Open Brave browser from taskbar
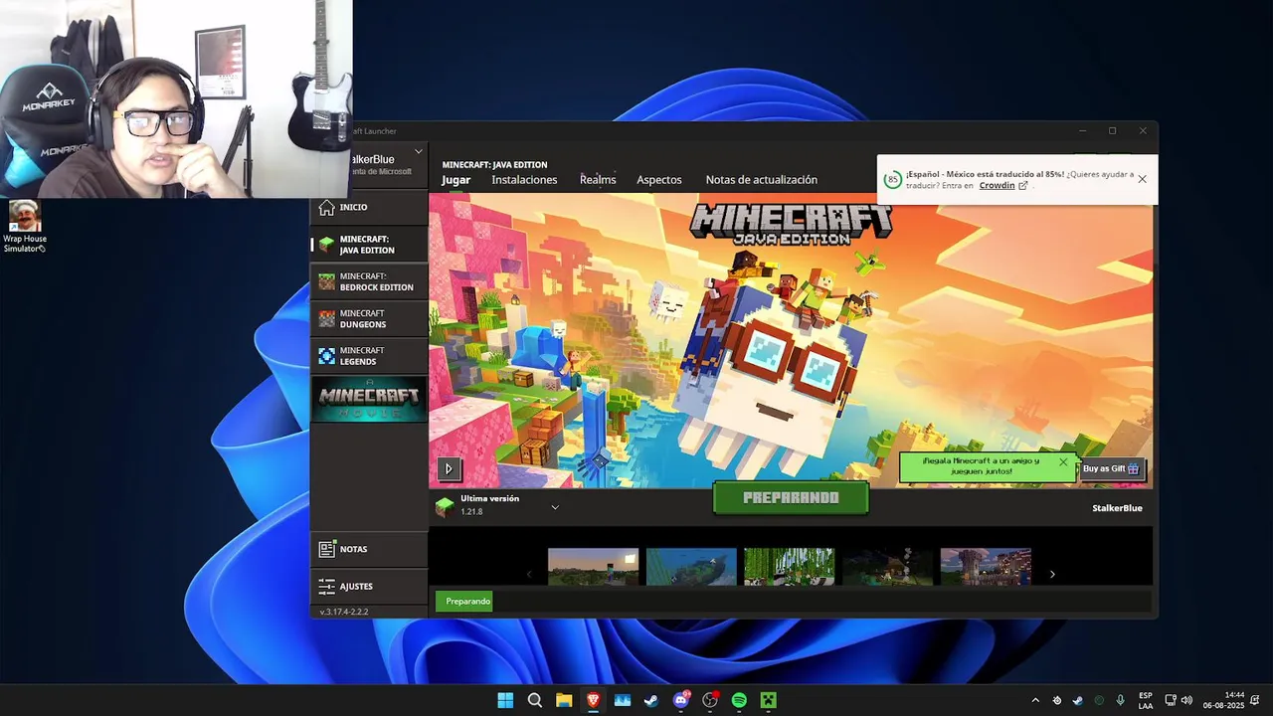Viewport: 1273px width, 716px height. coord(593,700)
